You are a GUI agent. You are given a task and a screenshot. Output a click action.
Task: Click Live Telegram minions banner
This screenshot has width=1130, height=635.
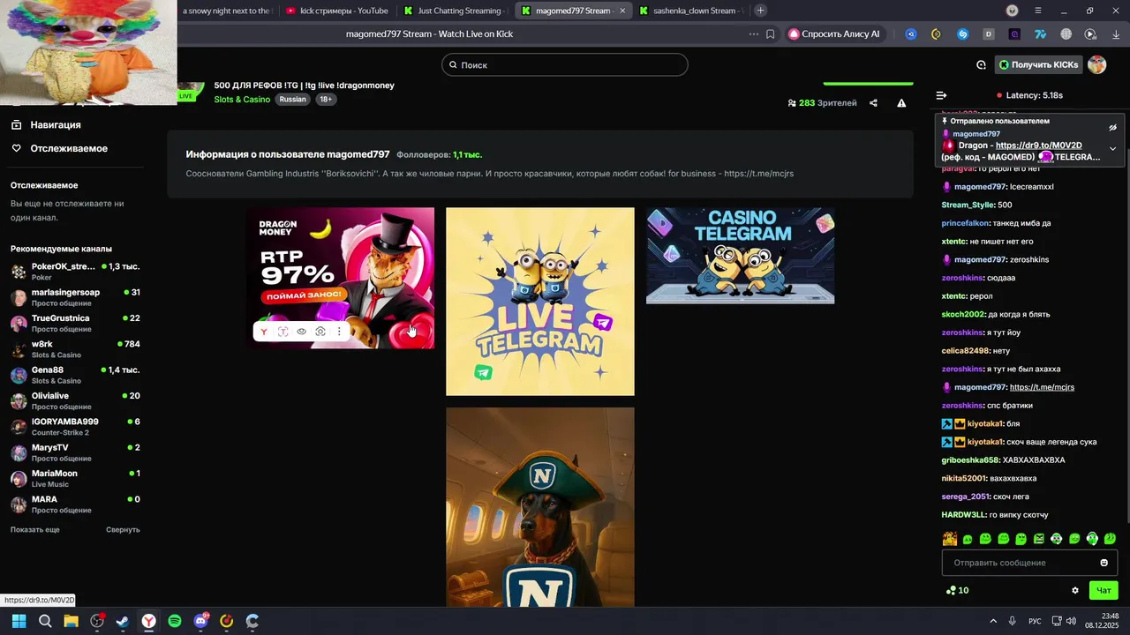540,302
